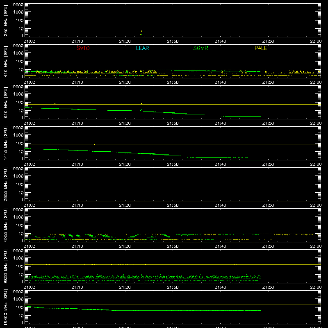Image resolution: width=328 pixels, height=328 pixels.
Task: Click the 1000 tick of 2695 MHz panel
Action: click(x=18, y=176)
